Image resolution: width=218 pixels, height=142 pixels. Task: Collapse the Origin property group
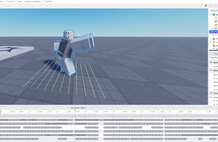(211, 97)
